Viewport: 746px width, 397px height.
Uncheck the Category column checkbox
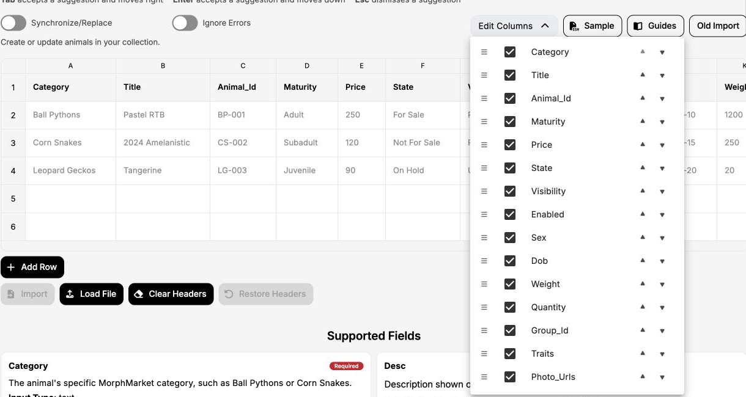pos(510,52)
